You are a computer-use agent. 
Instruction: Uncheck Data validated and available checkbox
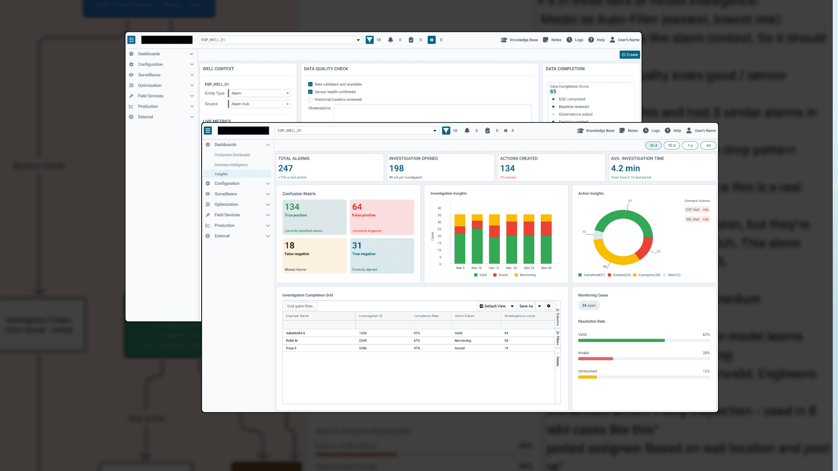click(x=310, y=84)
